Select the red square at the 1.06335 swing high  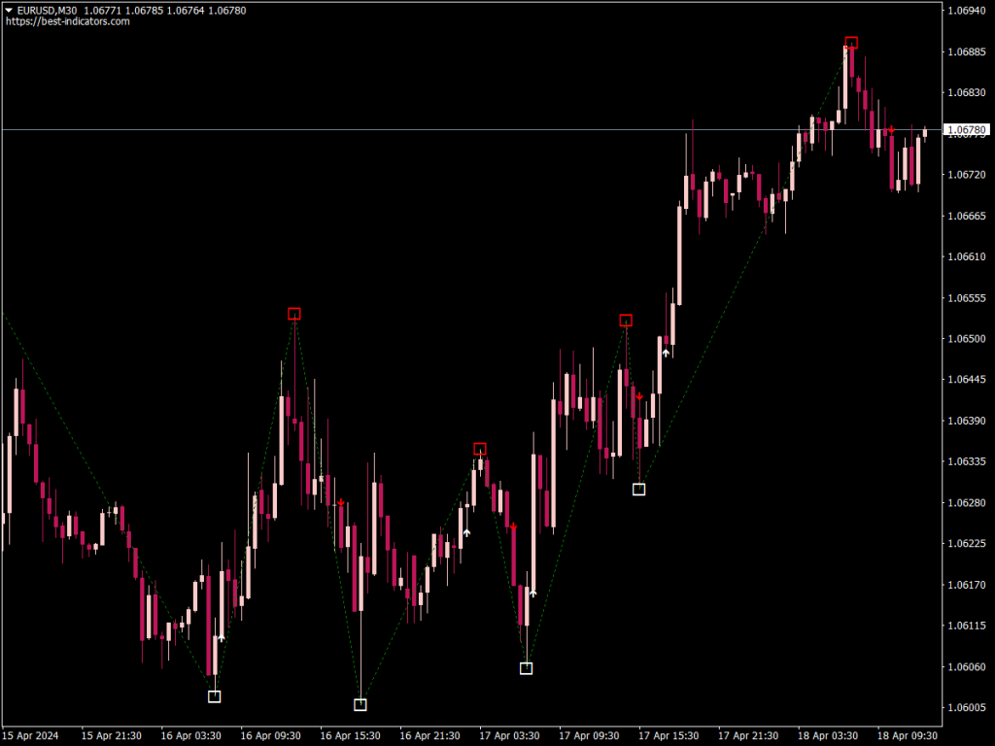click(480, 449)
